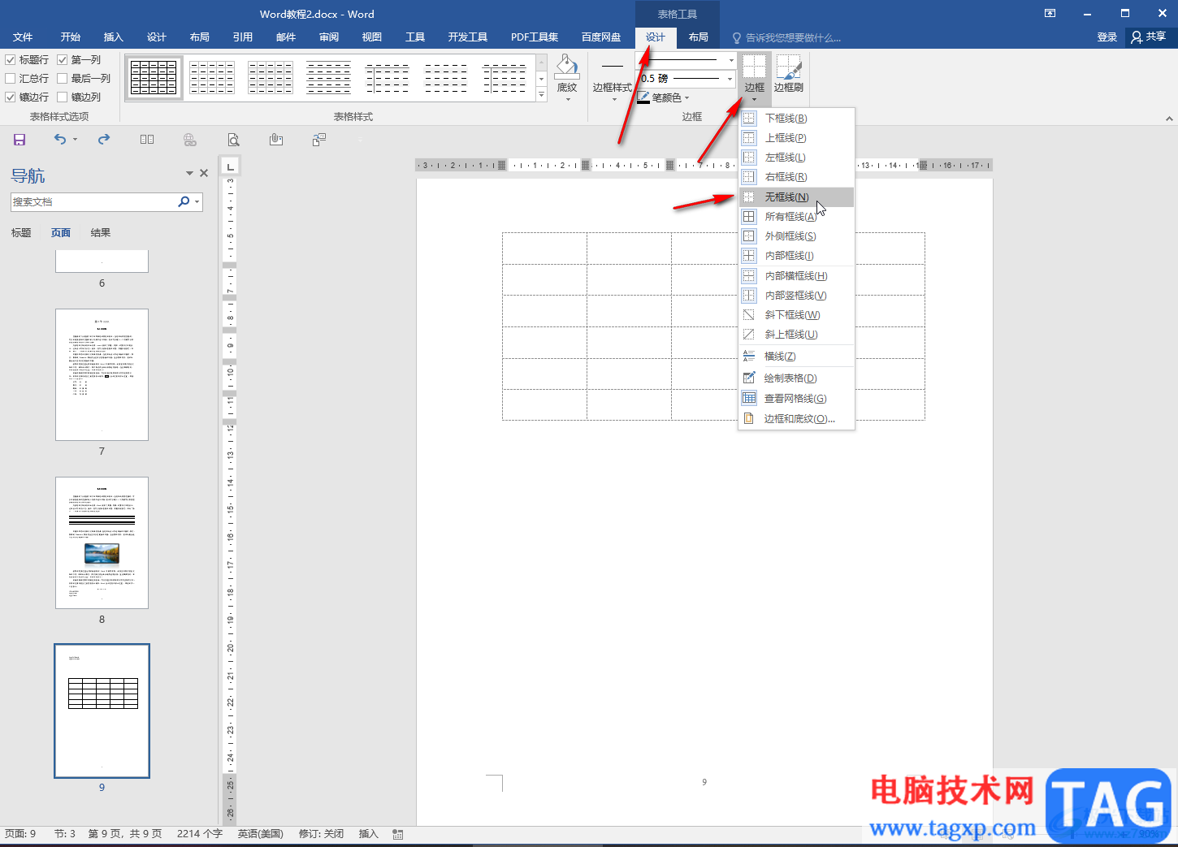The image size is (1178, 847).
Task: Expand the Undo history dropdown
Action: pyautogui.click(x=75, y=140)
